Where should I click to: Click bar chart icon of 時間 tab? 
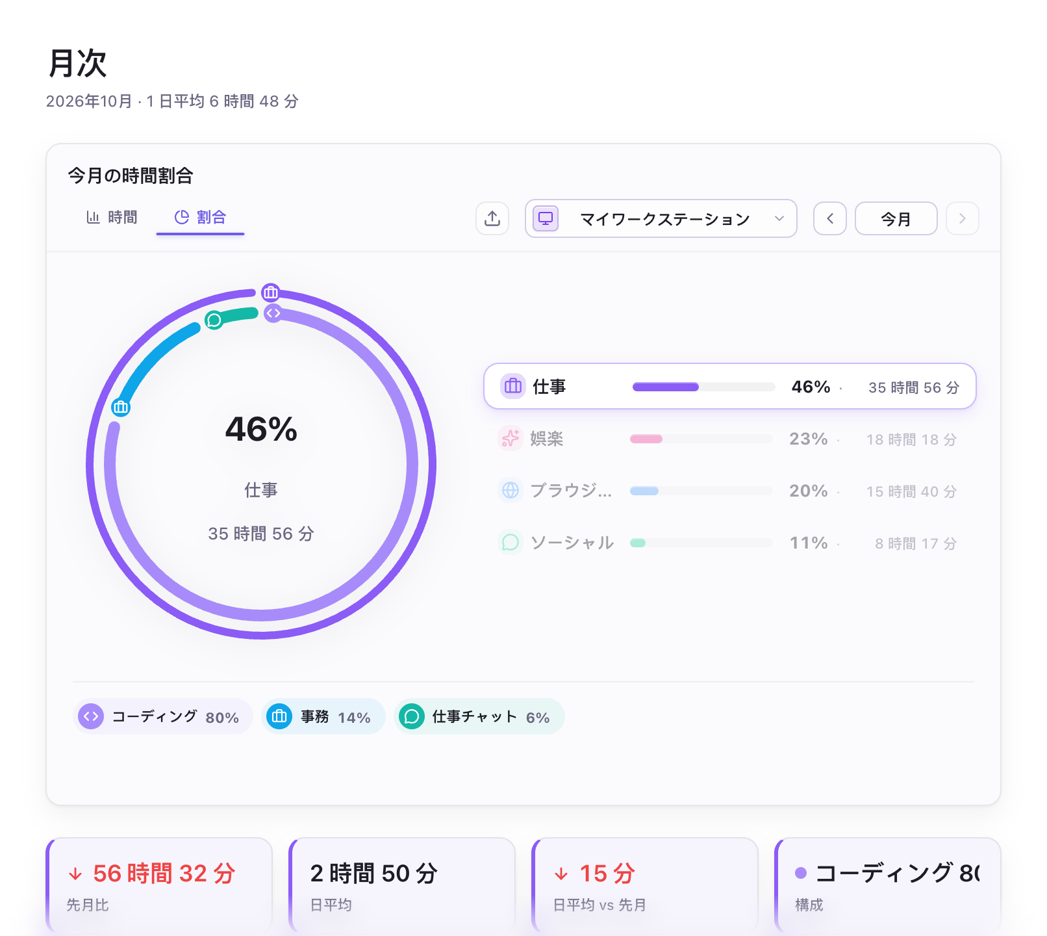pos(93,217)
